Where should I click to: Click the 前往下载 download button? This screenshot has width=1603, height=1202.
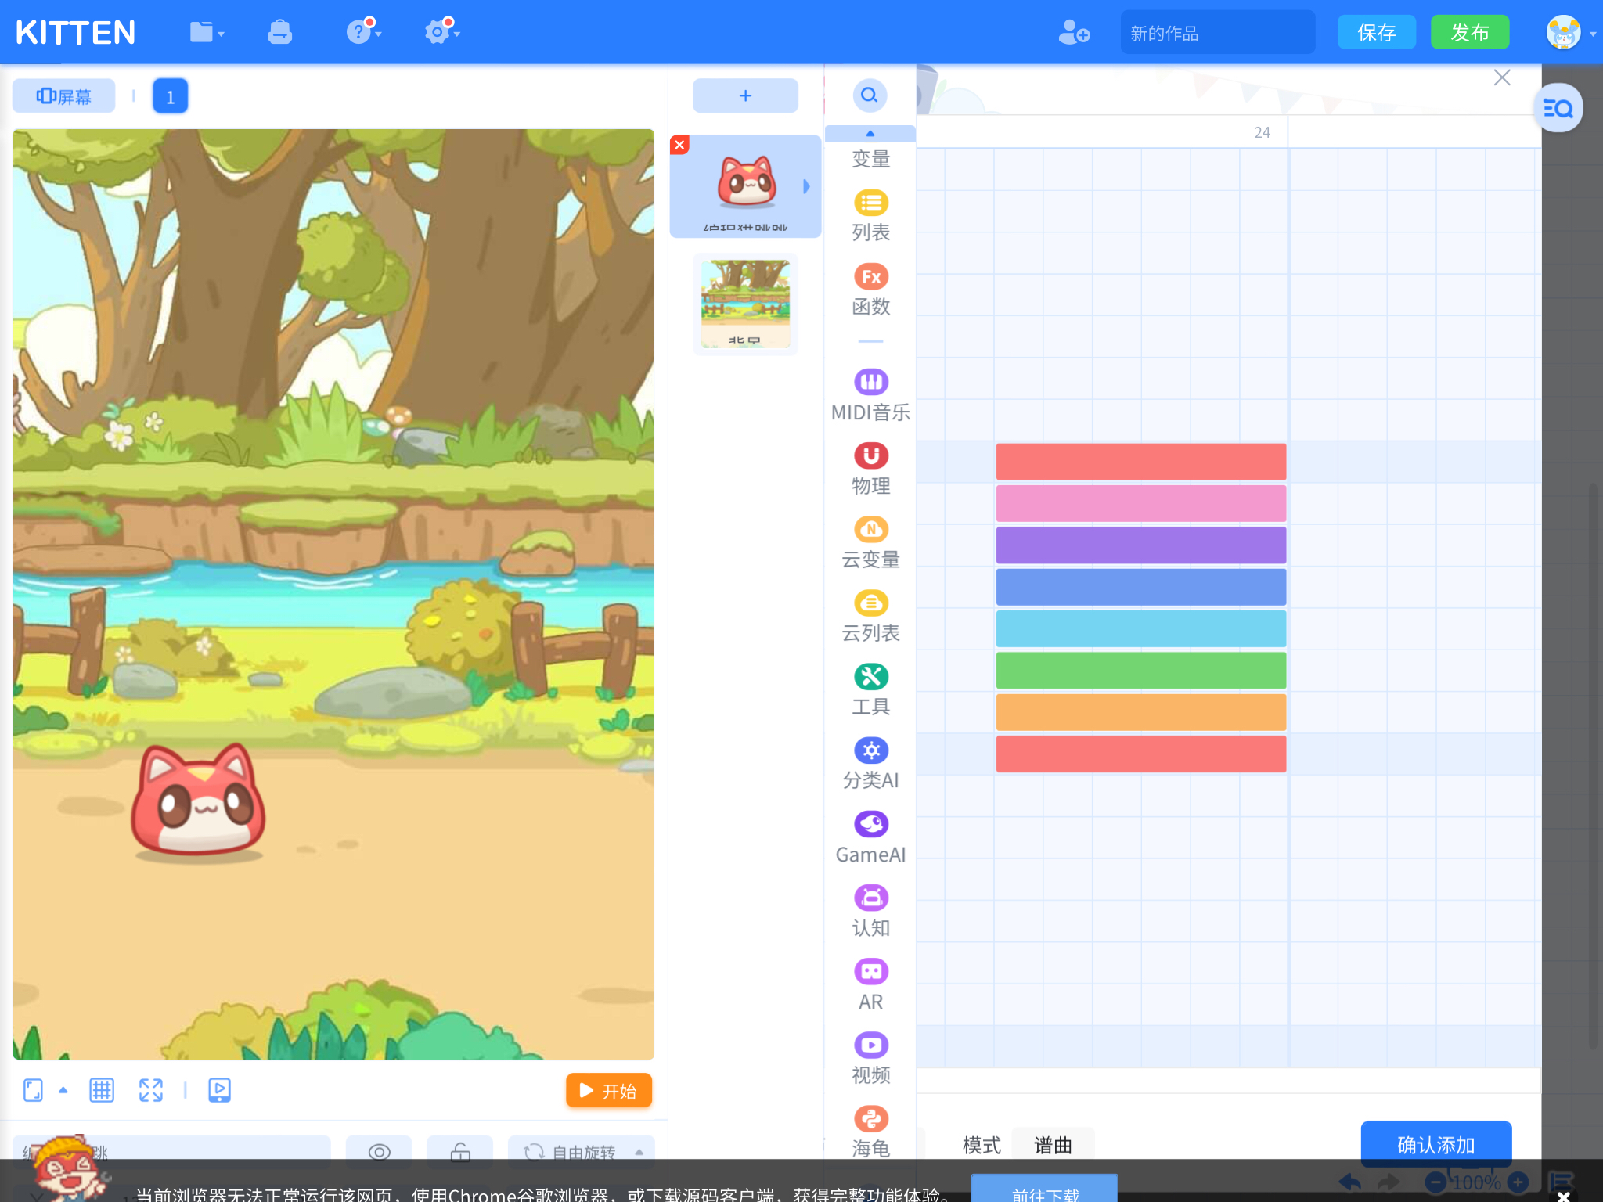1044,1190
